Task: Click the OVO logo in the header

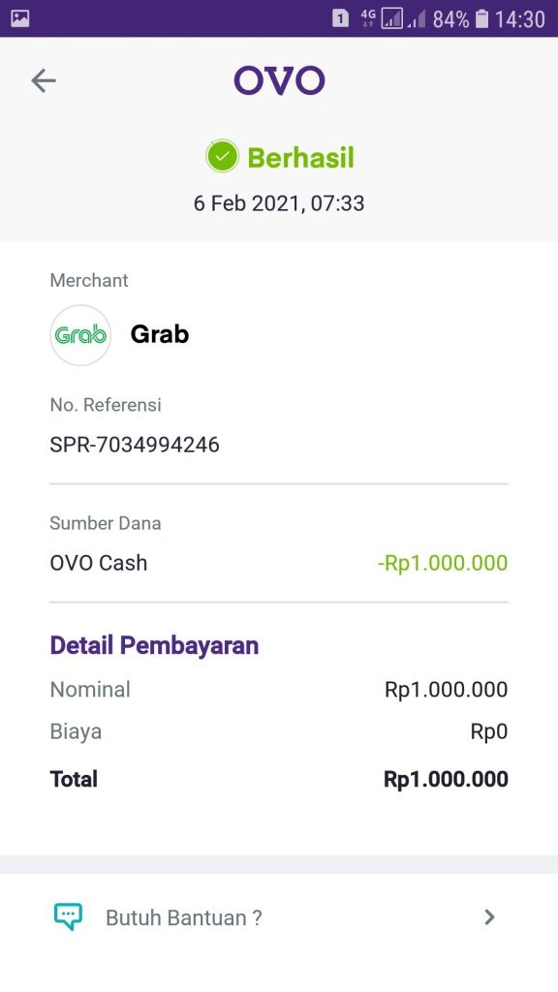Action: (x=279, y=80)
